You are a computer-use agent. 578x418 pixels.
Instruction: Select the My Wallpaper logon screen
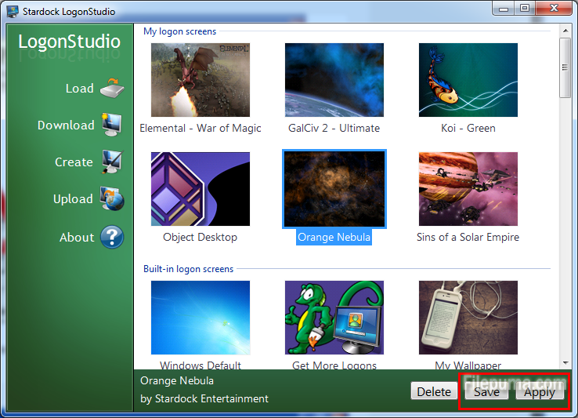point(468,318)
